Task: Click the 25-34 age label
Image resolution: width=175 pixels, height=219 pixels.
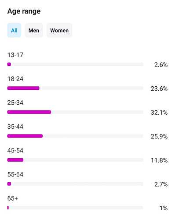Action: coord(15,103)
